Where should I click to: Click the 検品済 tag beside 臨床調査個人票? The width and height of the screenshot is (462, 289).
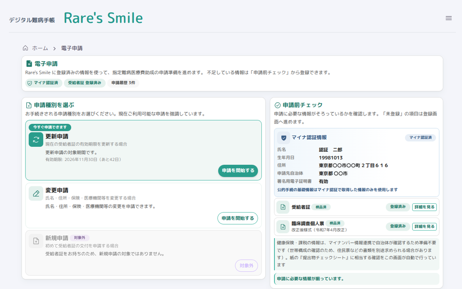pos(335,223)
